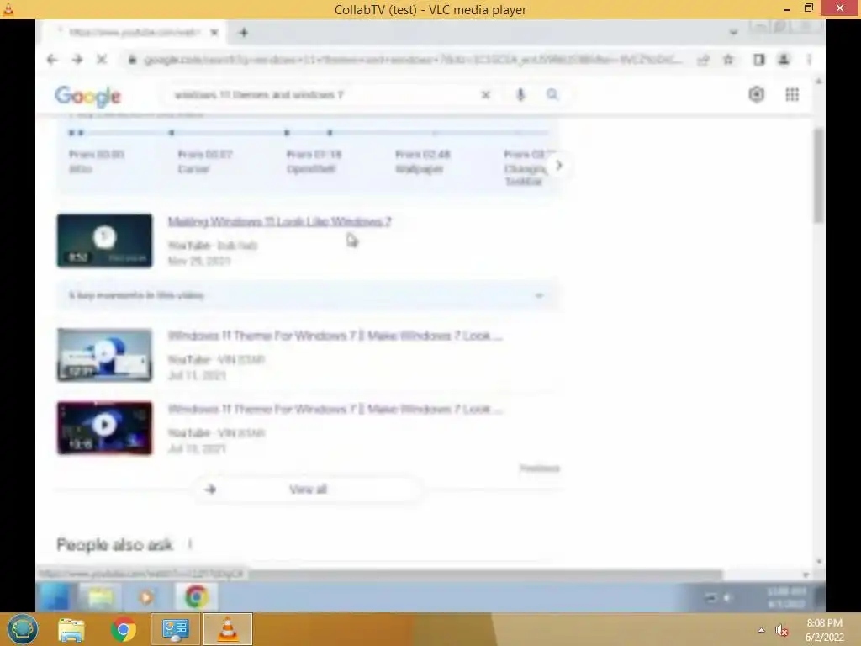Open the control panel app on the host taskbar
The height and width of the screenshot is (646, 861).
click(176, 629)
